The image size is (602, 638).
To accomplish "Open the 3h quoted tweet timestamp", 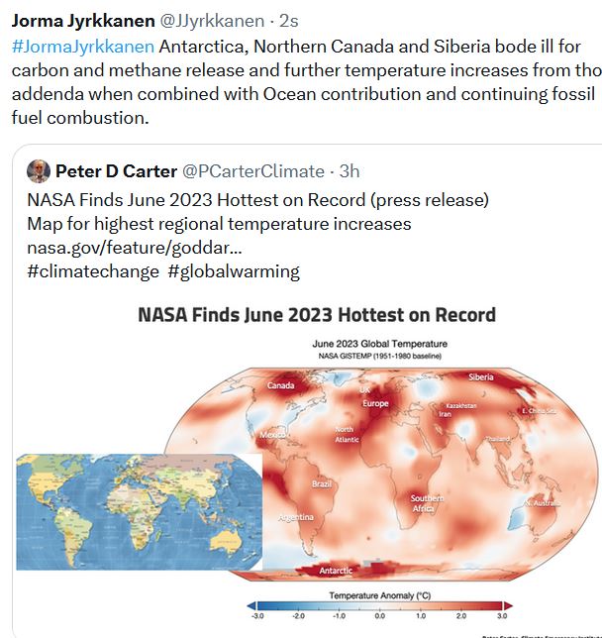I will click(x=346, y=170).
